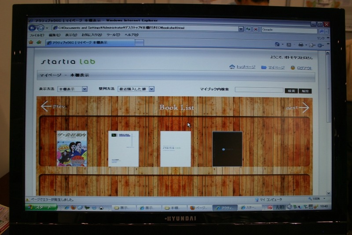Click the ログアウト link

(x=304, y=68)
